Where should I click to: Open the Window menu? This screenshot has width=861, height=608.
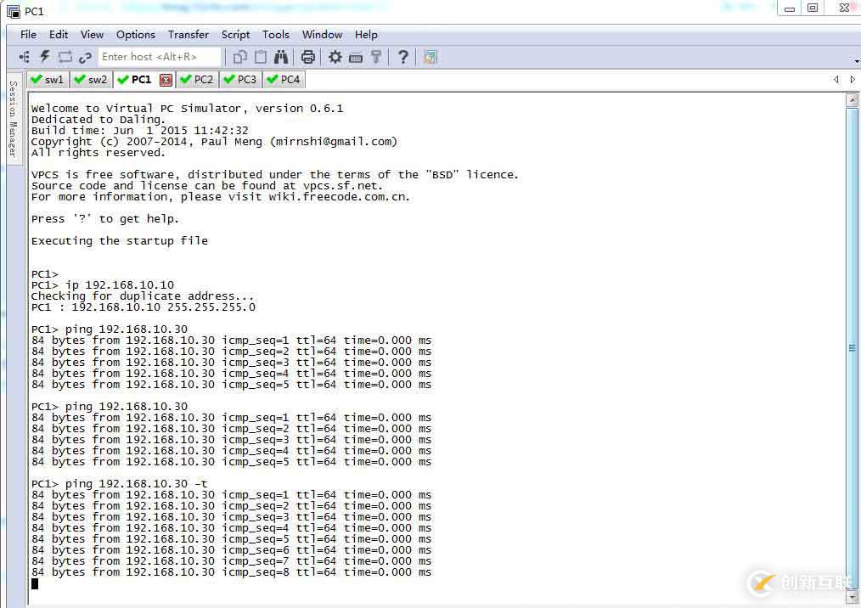click(323, 35)
